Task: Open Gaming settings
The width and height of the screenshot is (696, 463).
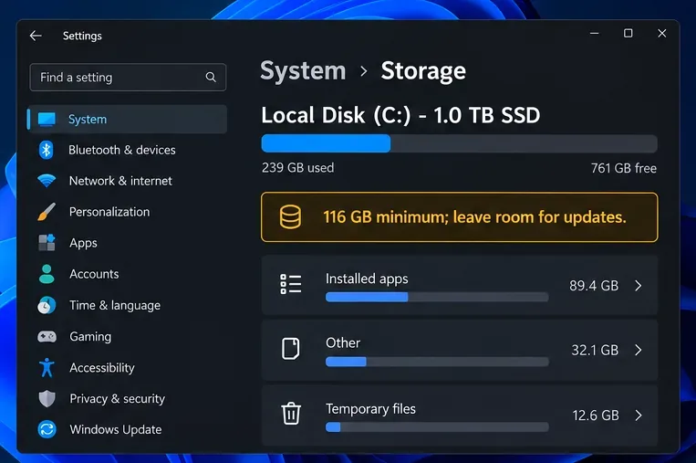Action: [x=128, y=336]
